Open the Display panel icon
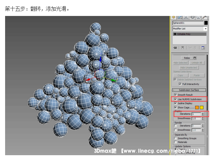Viewport: 211px width, 157px height. (x=198, y=17)
